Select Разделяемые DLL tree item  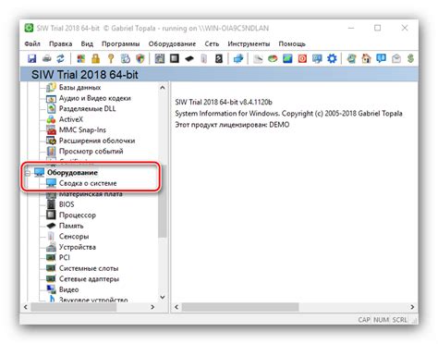(88, 109)
